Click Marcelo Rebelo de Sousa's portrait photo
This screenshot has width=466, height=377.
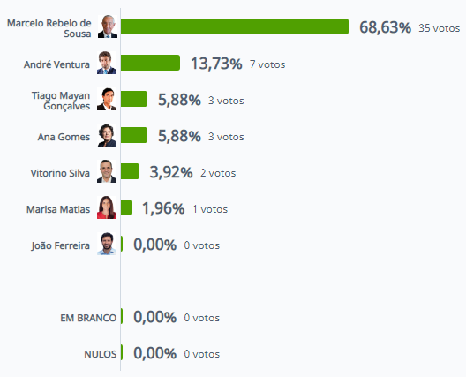tap(108, 26)
